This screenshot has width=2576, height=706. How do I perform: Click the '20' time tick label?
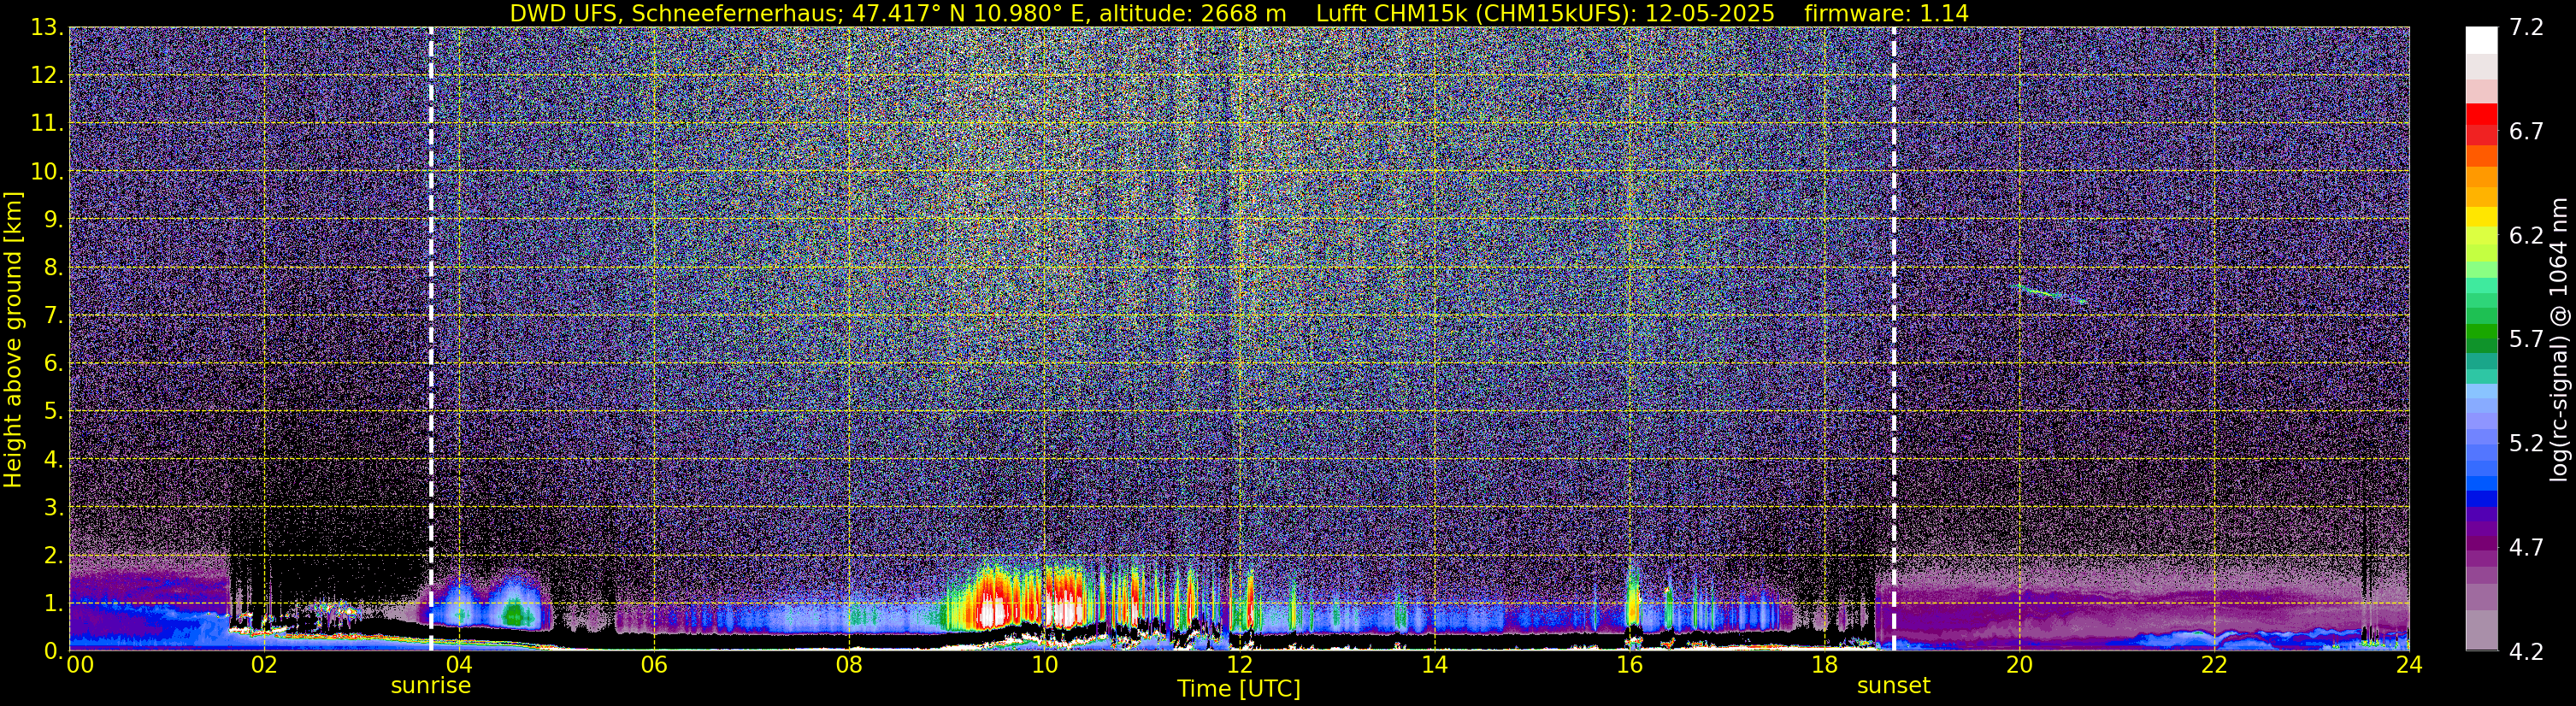pyautogui.click(x=2019, y=665)
